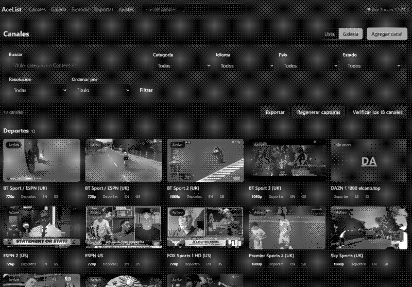412x287 pixels.
Task: Click the 1080p tag under BT Sport 3
Action: tap(256, 197)
